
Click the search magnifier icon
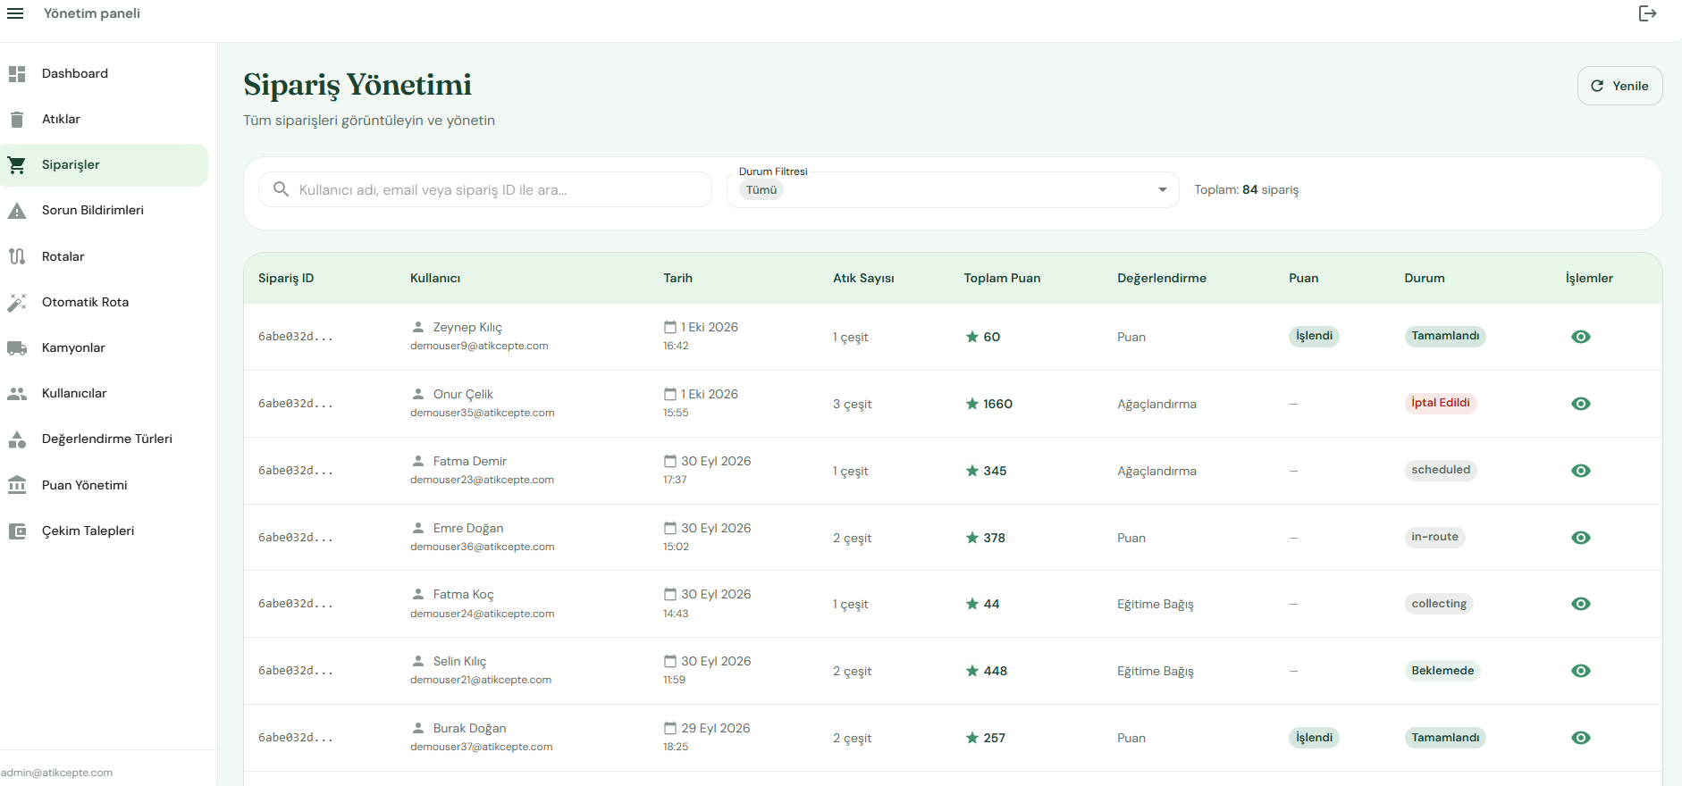click(281, 189)
